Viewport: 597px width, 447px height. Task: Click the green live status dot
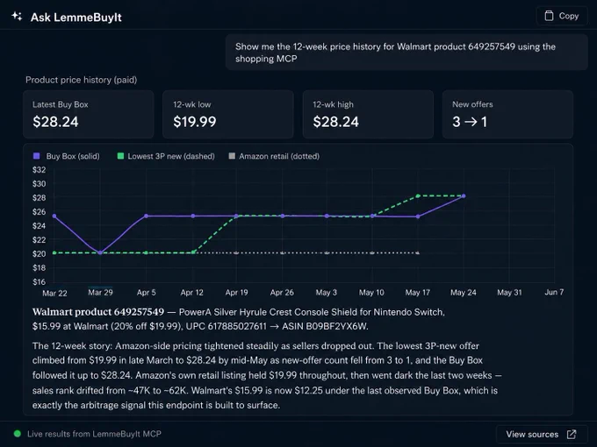tap(18, 434)
